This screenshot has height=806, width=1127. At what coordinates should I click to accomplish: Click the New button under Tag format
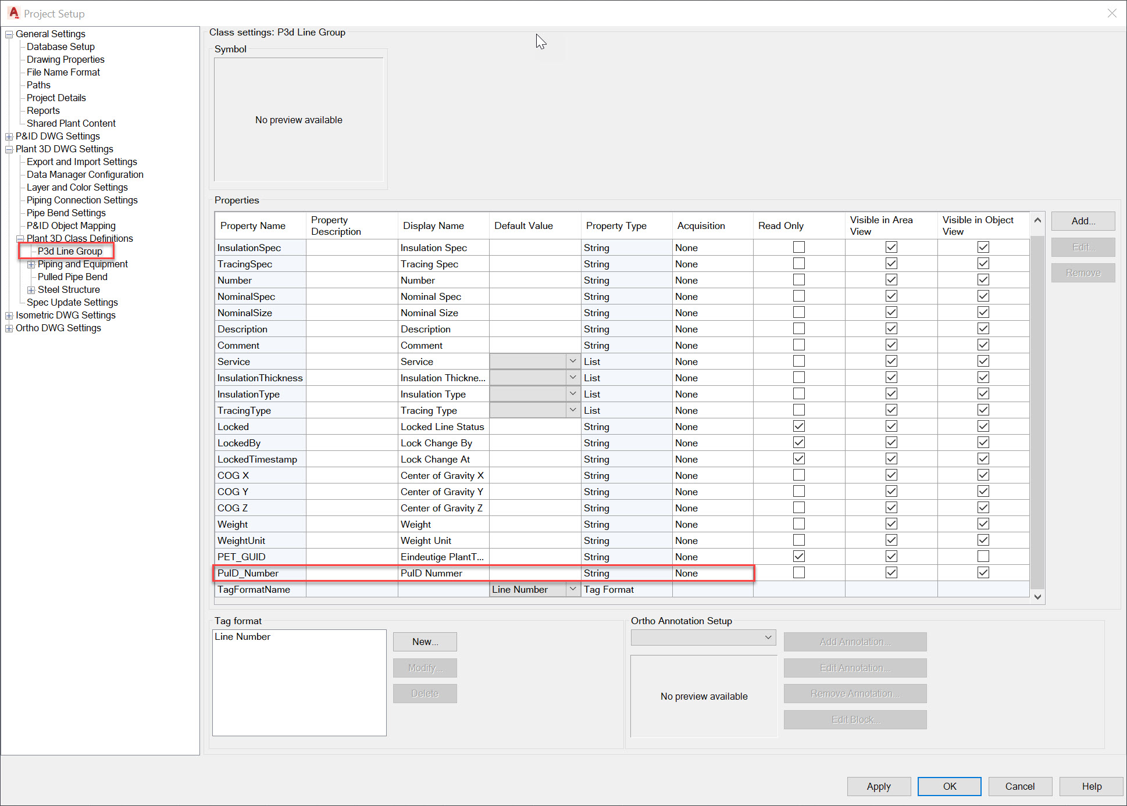pyautogui.click(x=425, y=642)
